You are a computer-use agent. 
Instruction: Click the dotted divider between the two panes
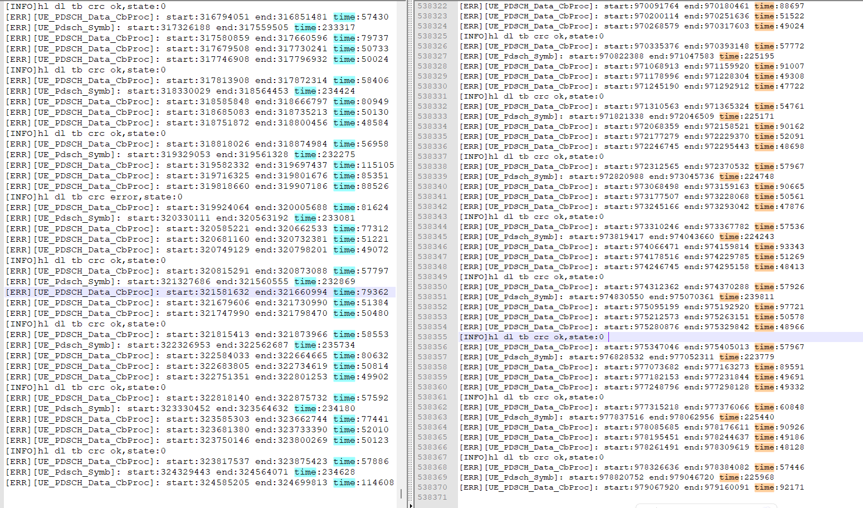pyautogui.click(x=411, y=251)
